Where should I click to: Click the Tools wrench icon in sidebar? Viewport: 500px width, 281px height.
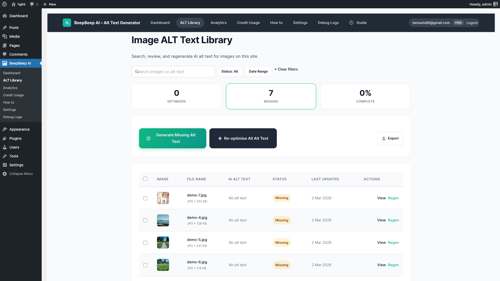click(5, 156)
